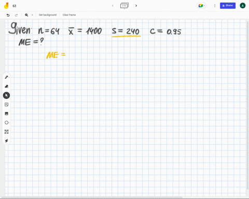Select the Circle shape tool
The image size is (249, 199).
click(6, 123)
